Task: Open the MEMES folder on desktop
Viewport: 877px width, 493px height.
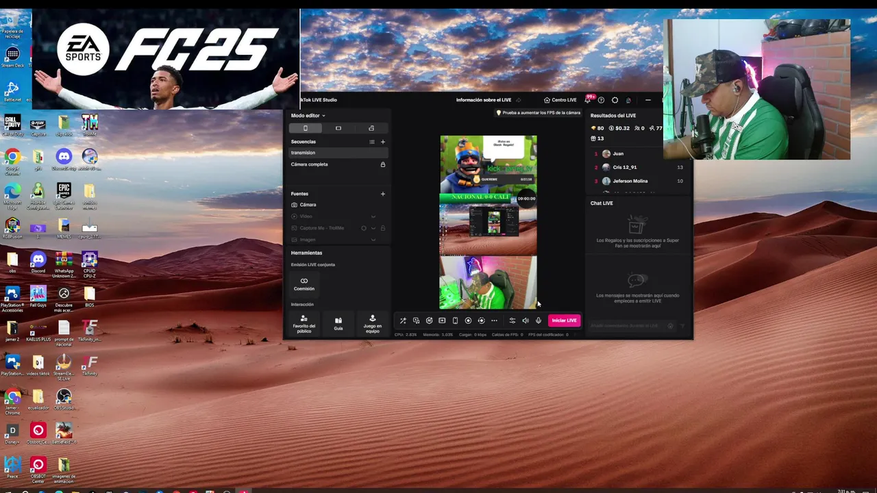Action: point(64,227)
